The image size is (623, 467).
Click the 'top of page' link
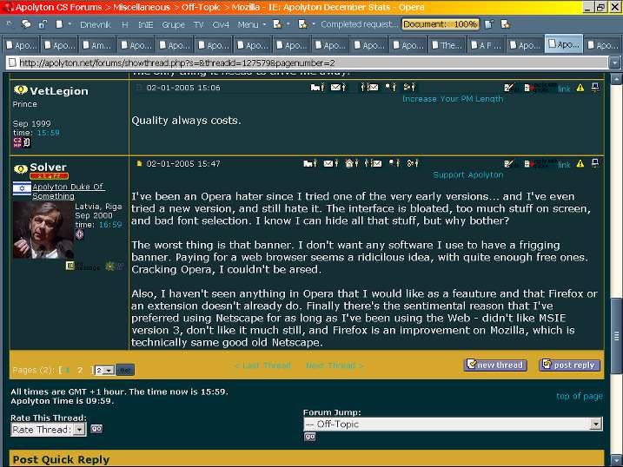(579, 396)
